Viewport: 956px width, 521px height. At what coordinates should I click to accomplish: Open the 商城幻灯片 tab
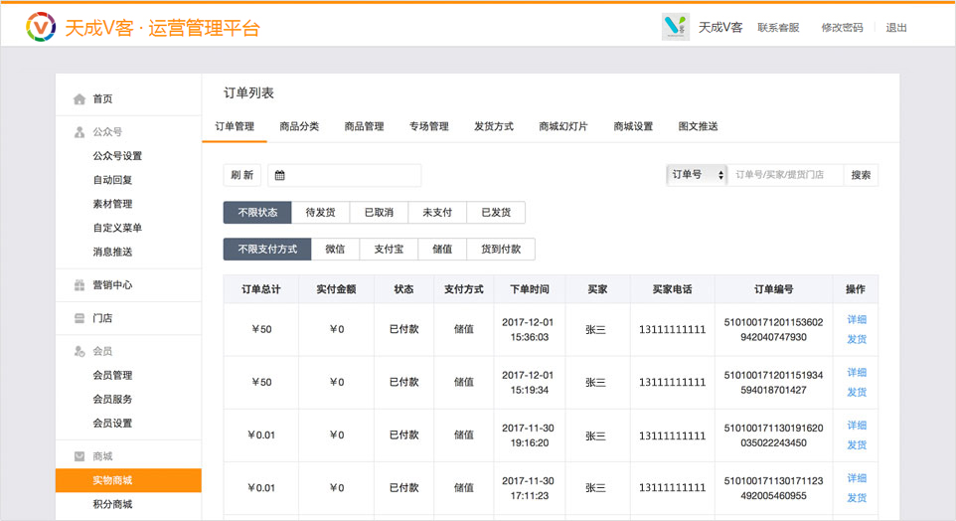(562, 126)
